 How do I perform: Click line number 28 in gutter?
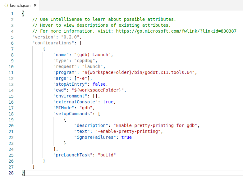(x=11, y=173)
